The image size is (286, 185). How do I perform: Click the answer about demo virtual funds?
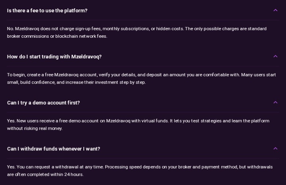point(138,125)
